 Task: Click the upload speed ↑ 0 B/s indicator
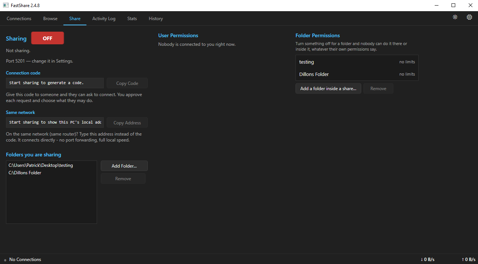pyautogui.click(x=468, y=260)
